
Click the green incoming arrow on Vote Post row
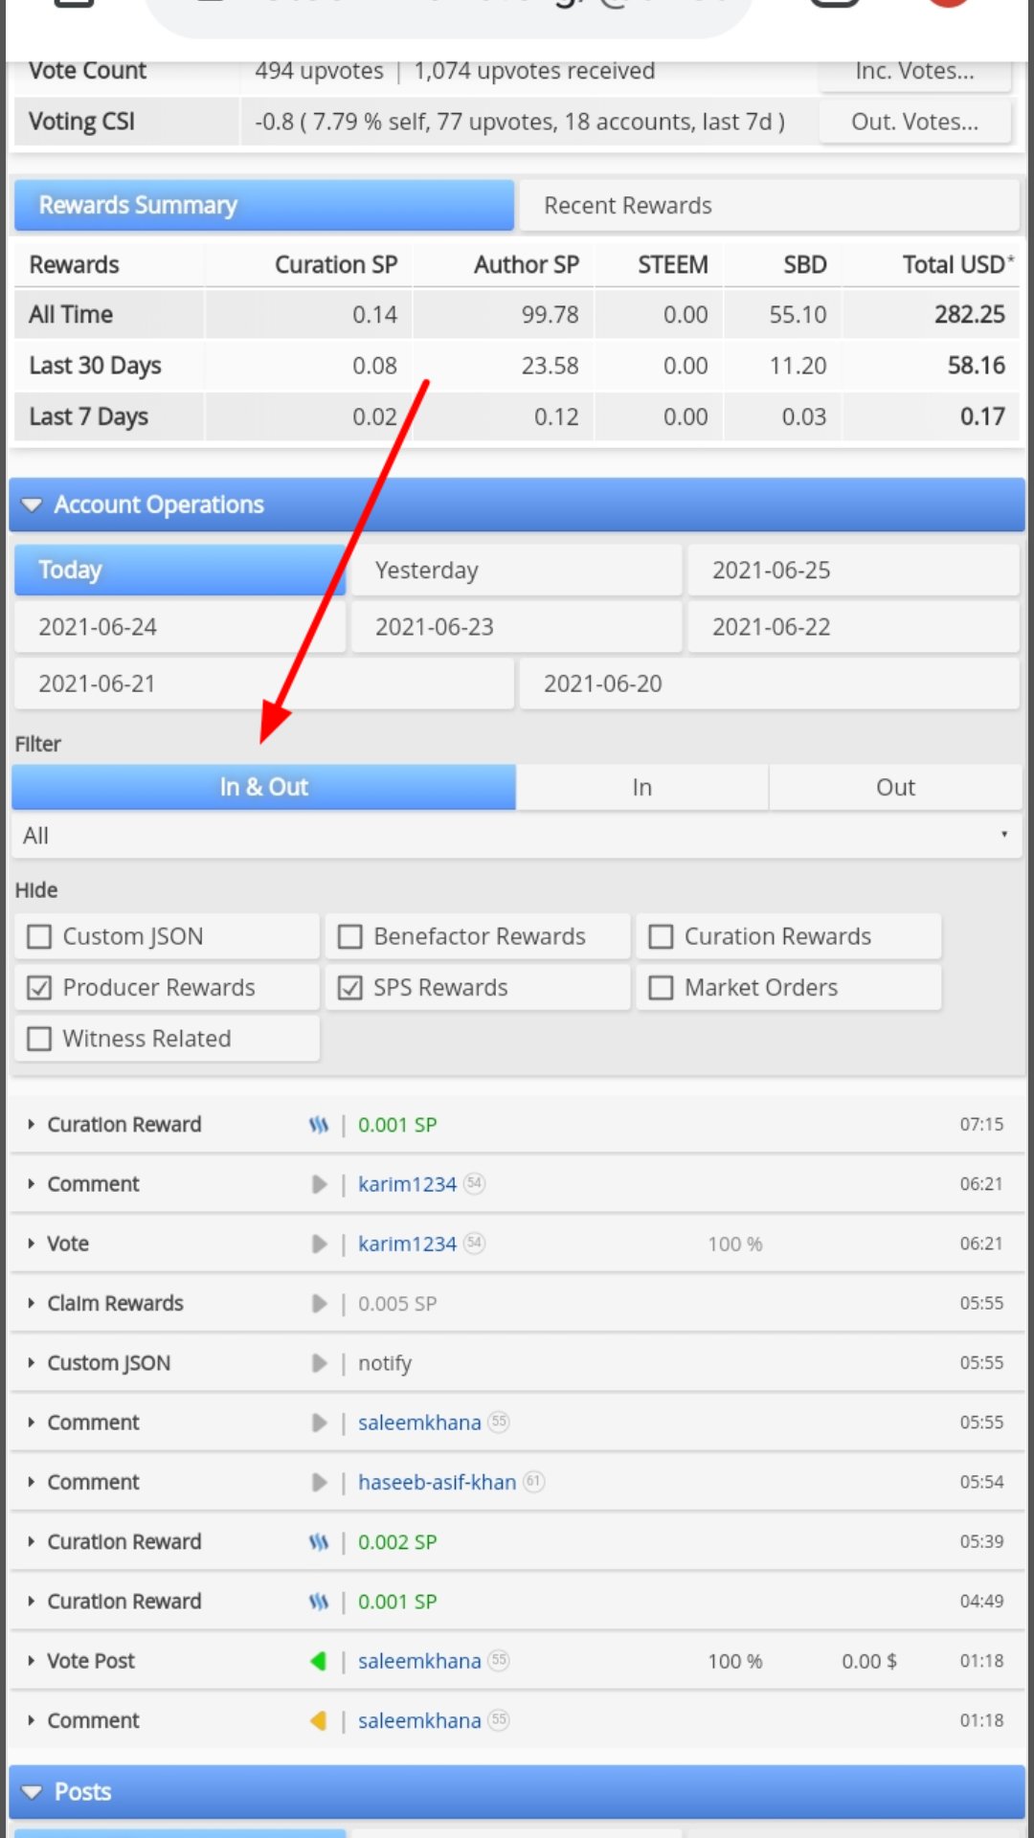click(x=319, y=1662)
